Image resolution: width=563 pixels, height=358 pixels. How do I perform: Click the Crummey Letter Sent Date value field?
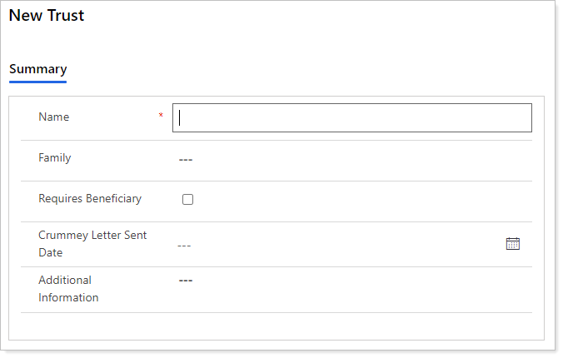[333, 245]
